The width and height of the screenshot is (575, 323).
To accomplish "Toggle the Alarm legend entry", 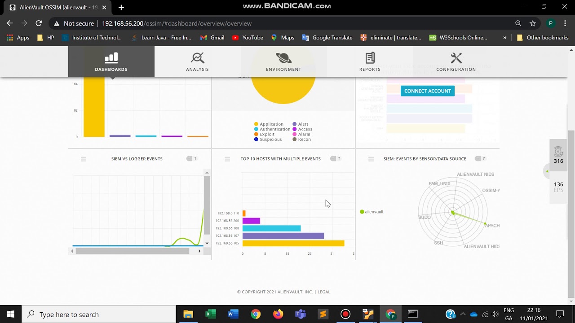I will coord(301,134).
